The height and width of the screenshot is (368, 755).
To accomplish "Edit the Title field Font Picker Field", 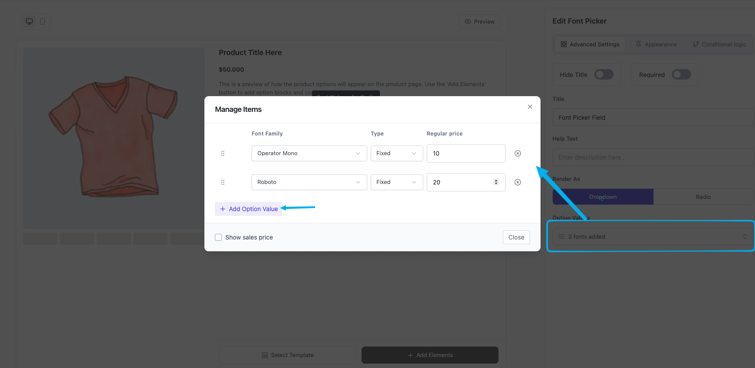I will click(x=653, y=118).
